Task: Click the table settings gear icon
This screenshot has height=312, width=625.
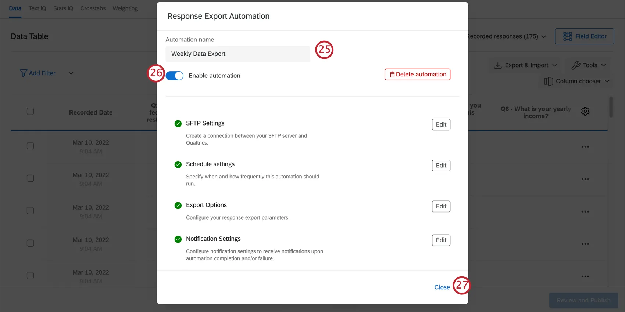Action: 585,111
